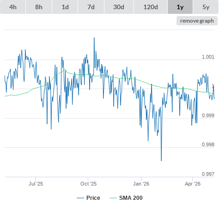Click the 0.998 y-axis gridline label

click(x=208, y=144)
